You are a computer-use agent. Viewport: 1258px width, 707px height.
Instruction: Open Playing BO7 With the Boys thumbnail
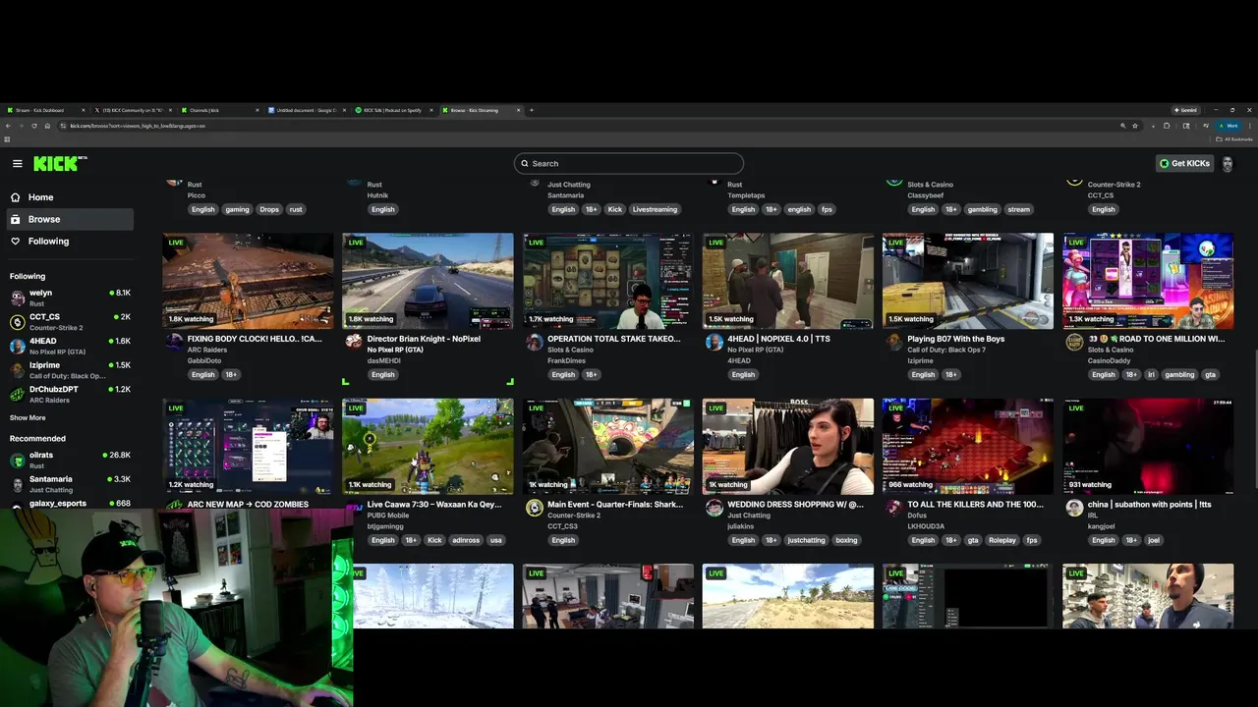(x=968, y=281)
